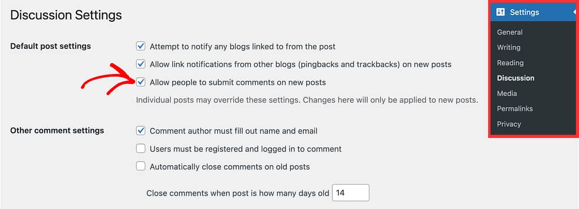
Task: Open the General settings page
Action: [x=509, y=32]
